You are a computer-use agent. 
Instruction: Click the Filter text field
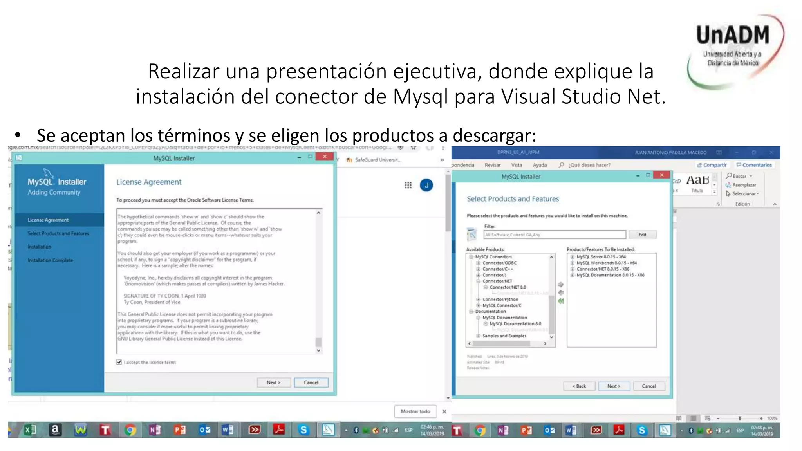[x=555, y=235]
